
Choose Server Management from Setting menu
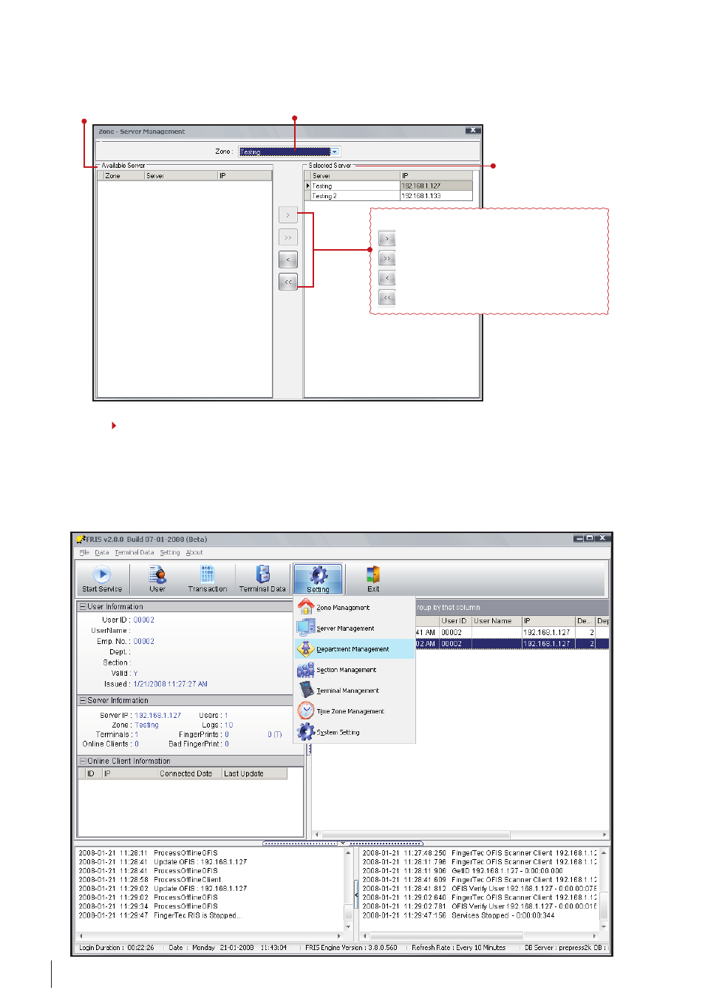coord(355,628)
